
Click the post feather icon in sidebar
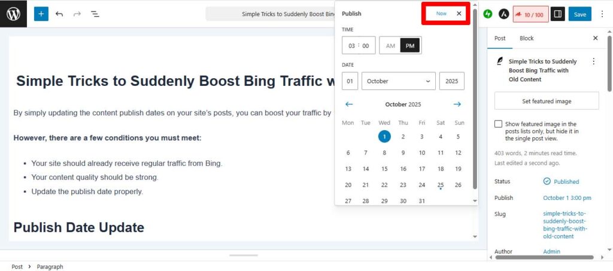point(499,61)
